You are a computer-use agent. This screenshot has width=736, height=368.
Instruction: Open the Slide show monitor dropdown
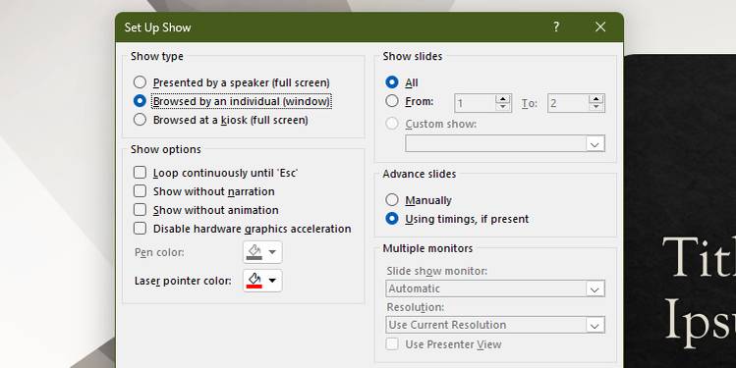click(495, 289)
